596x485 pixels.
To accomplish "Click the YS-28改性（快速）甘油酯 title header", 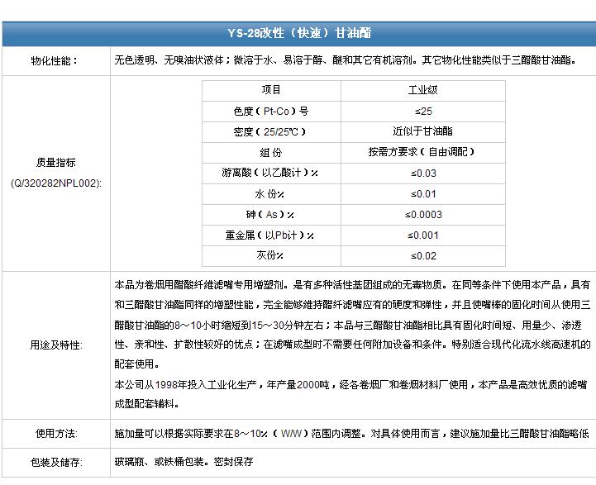I will [298, 34].
